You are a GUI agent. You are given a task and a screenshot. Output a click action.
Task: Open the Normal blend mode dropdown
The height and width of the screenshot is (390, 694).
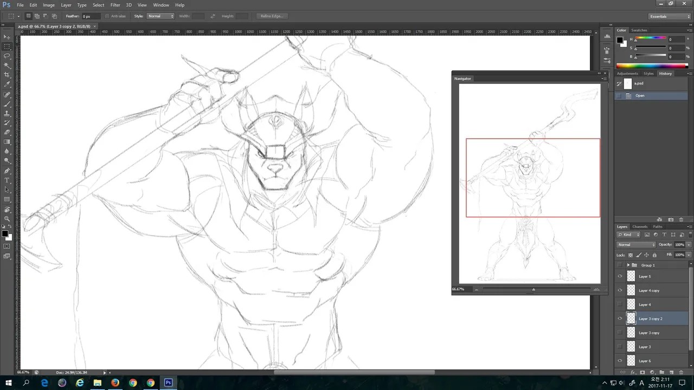click(x=637, y=245)
